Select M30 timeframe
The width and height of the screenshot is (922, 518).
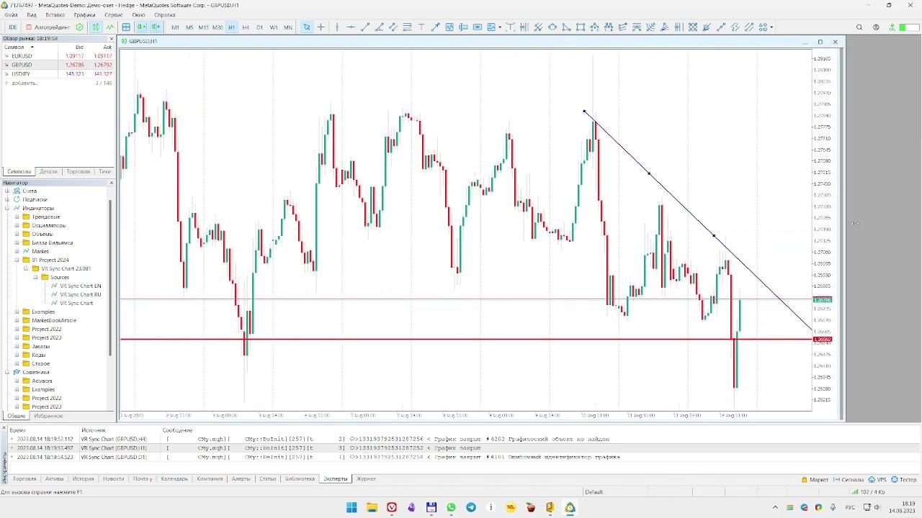218,27
